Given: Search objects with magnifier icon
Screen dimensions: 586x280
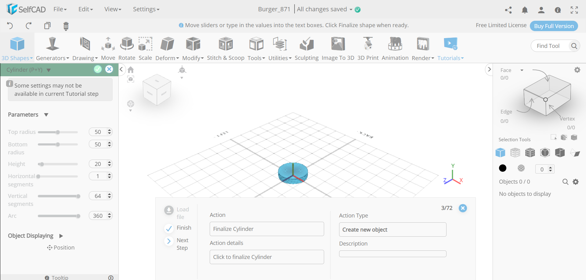Looking at the screenshot, I should pyautogui.click(x=565, y=182).
